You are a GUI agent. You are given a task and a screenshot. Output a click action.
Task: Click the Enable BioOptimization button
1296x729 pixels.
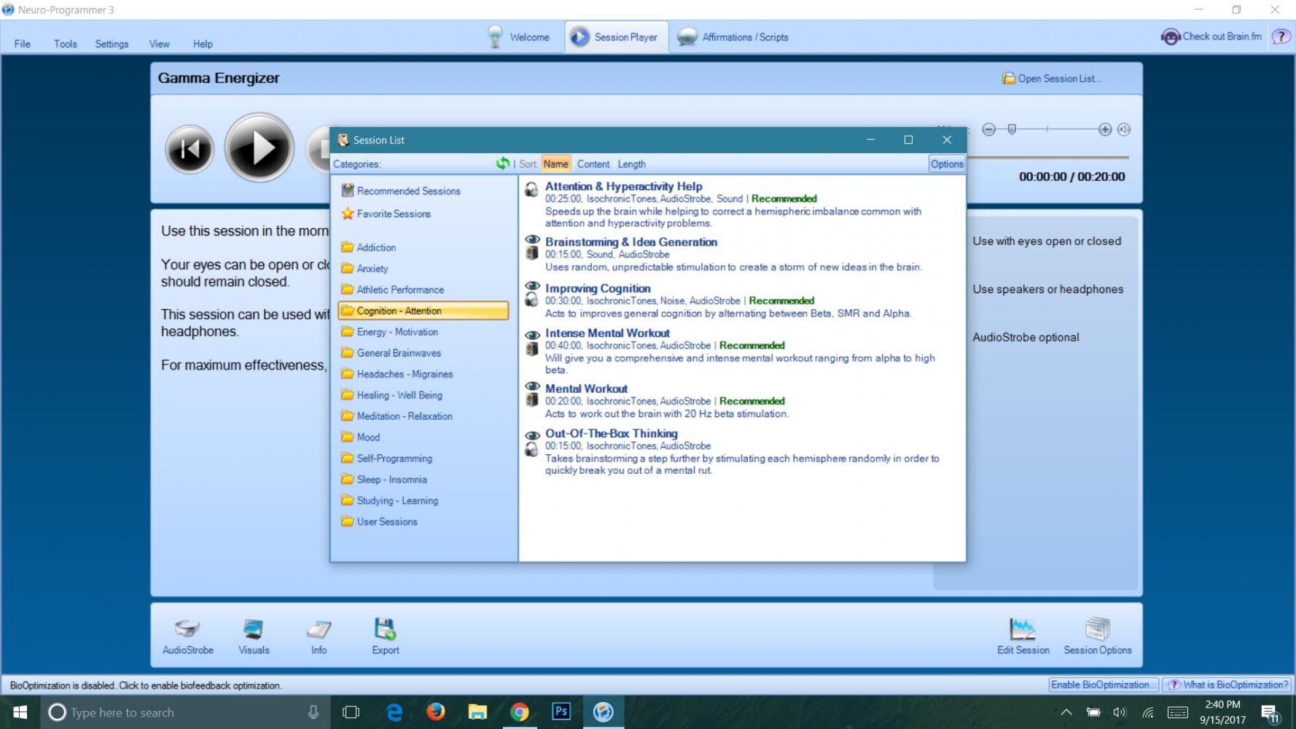pyautogui.click(x=1103, y=685)
